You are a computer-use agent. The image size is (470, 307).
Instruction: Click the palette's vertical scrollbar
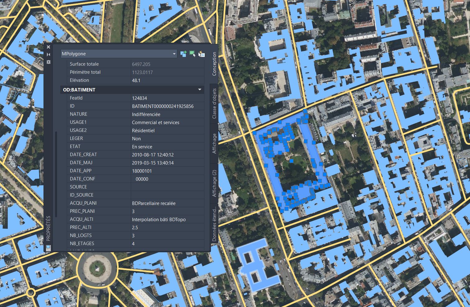(56, 174)
